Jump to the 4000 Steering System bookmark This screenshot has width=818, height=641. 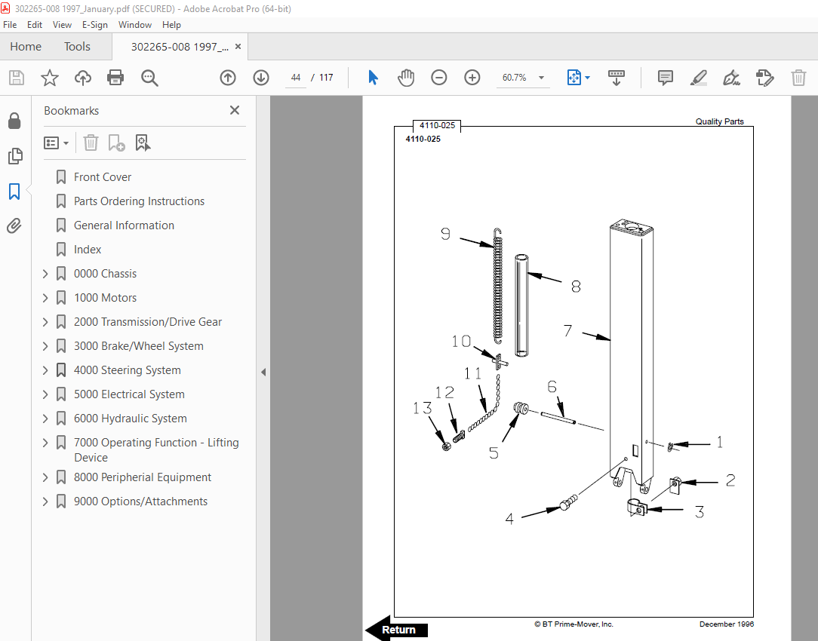pos(128,370)
